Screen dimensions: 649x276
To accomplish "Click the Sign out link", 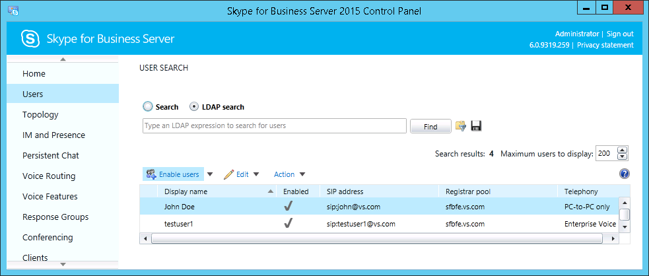I will tap(620, 34).
